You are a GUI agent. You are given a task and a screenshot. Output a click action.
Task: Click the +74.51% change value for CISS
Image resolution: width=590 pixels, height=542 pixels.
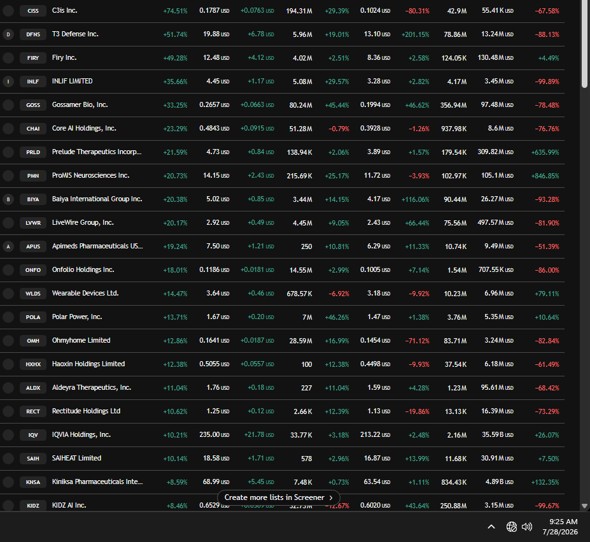[x=175, y=11]
